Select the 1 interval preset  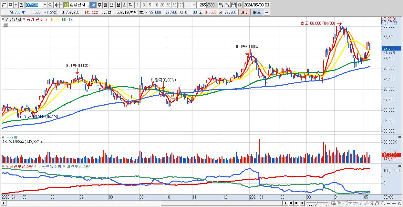coord(138,5)
